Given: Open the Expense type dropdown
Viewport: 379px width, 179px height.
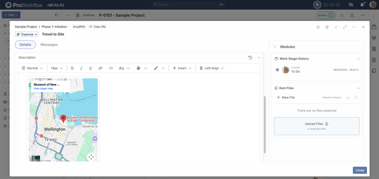Looking at the screenshot, I should (27, 34).
